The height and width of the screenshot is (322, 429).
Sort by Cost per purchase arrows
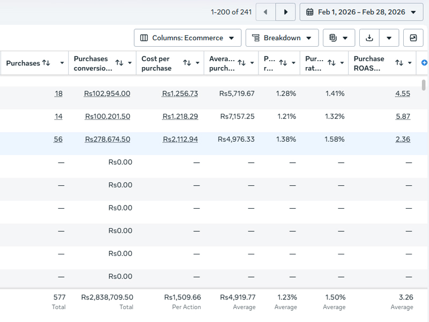(187, 63)
